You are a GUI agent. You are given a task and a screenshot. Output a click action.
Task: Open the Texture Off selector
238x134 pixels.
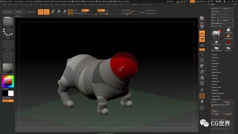tap(8, 57)
